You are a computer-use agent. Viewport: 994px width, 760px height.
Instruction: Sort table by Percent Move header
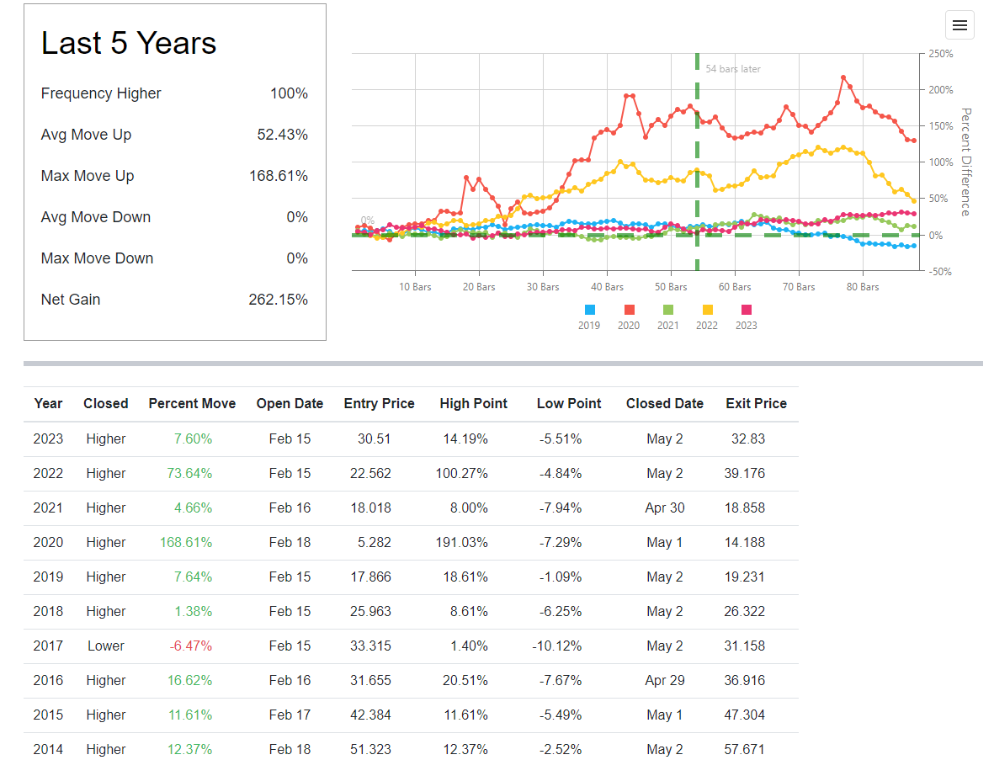pyautogui.click(x=192, y=404)
